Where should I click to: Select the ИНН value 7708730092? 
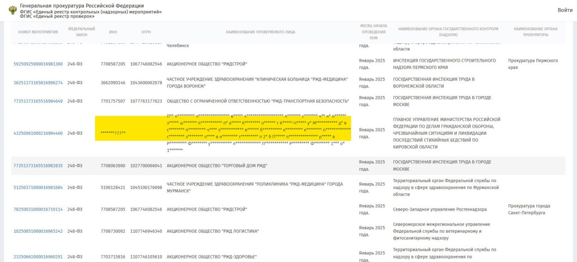tap(113, 231)
